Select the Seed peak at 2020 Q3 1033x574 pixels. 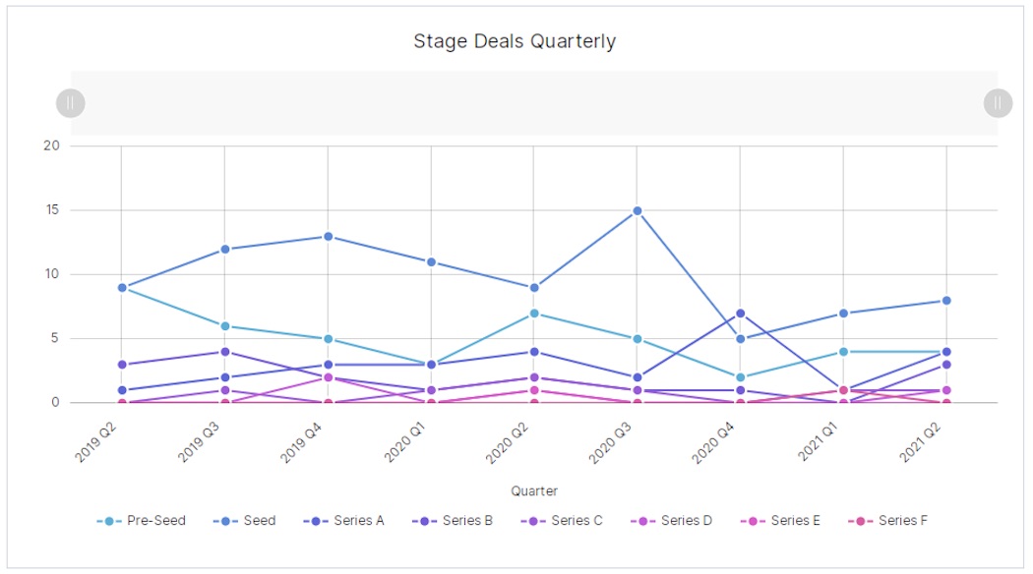[637, 209]
